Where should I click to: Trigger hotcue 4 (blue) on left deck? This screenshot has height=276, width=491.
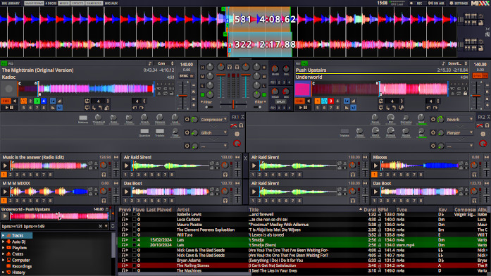pos(44,101)
